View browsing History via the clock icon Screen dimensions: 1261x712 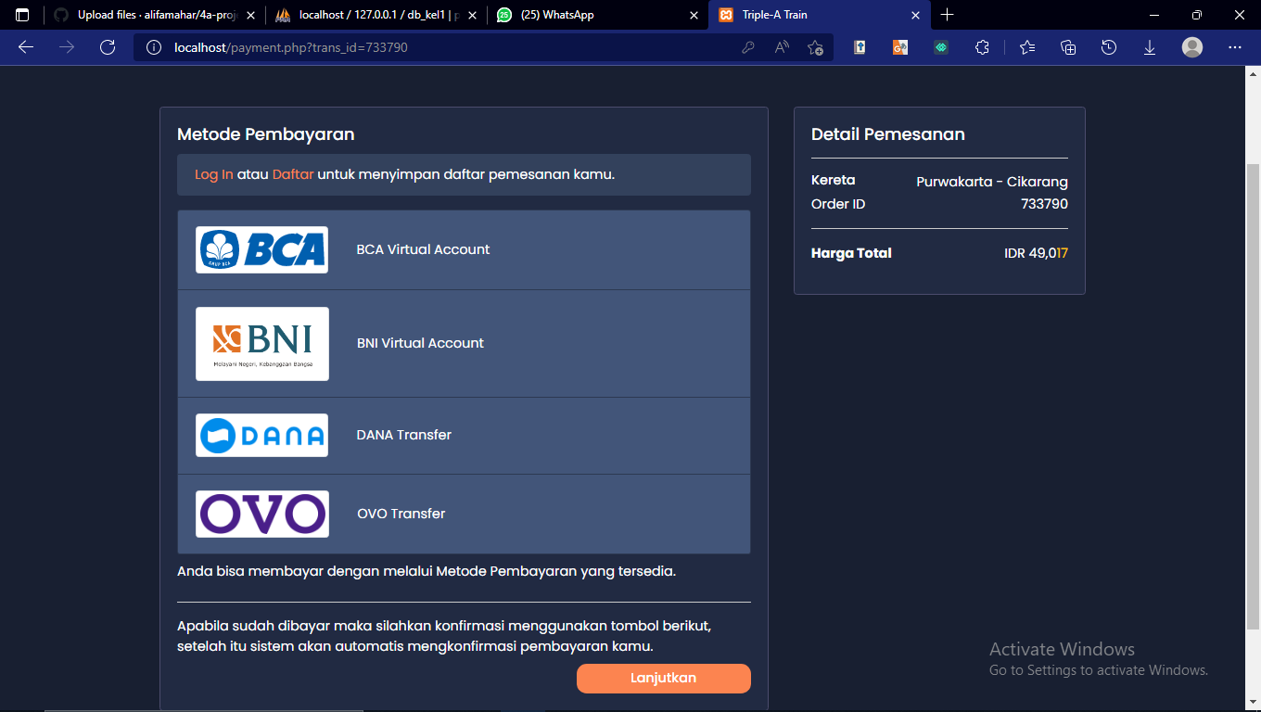tap(1109, 46)
